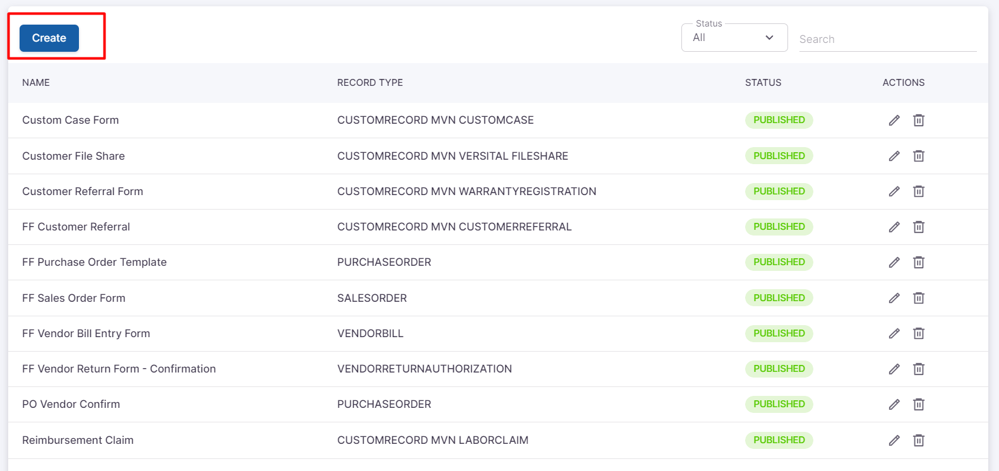This screenshot has width=999, height=471.
Task: Click into the Search field
Action: pyautogui.click(x=887, y=39)
